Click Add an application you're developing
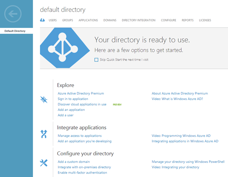The height and width of the screenshot is (177, 228). click(x=85, y=141)
